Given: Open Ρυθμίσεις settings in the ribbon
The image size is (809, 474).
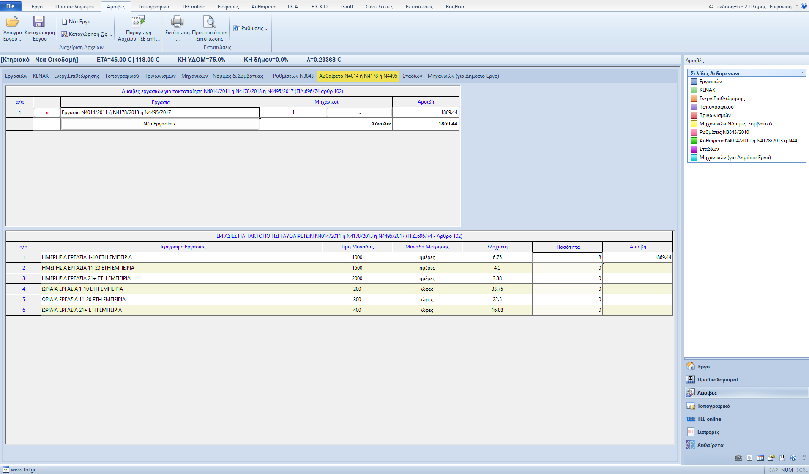Looking at the screenshot, I should click(x=251, y=28).
